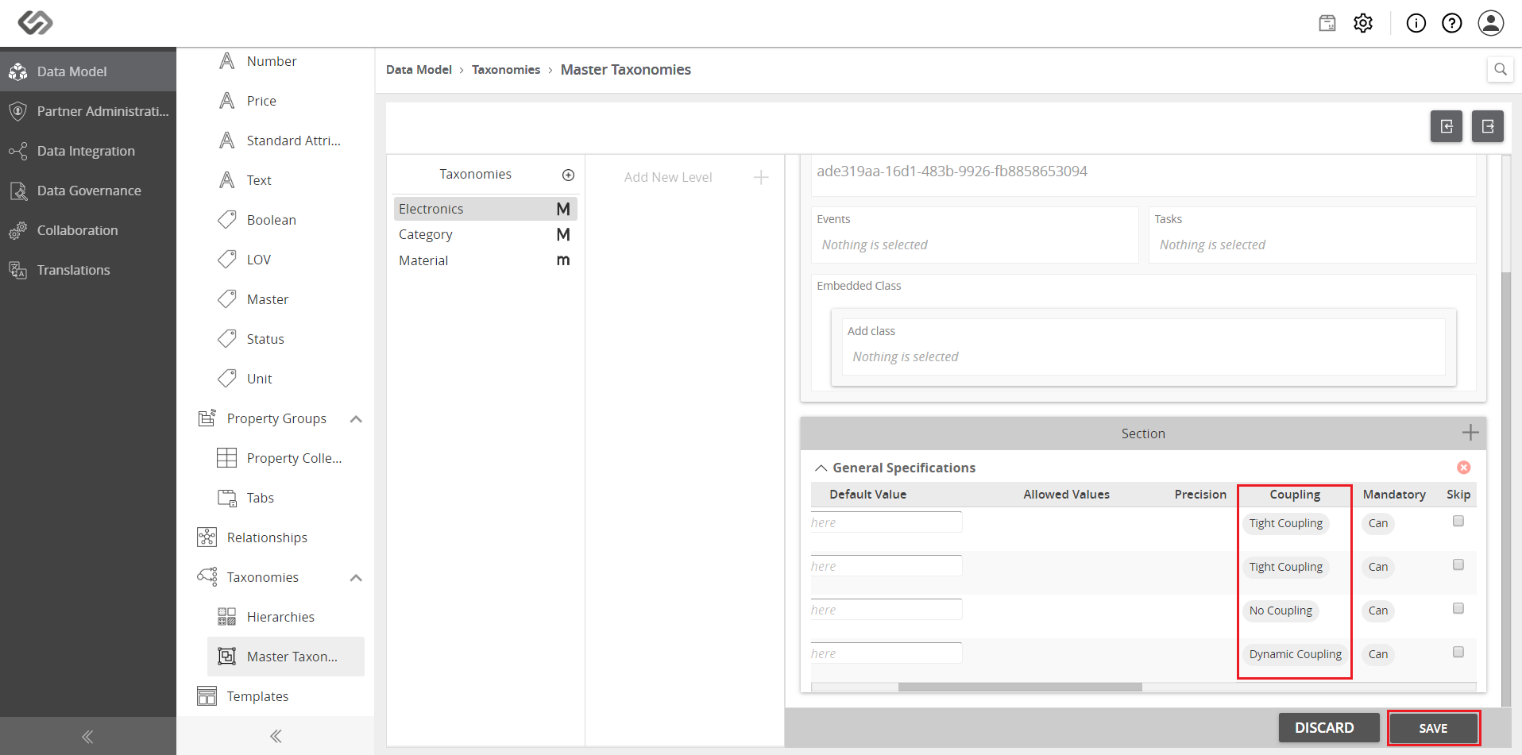Select the Material taxonomy
This screenshot has width=1522, height=755.
485,260
